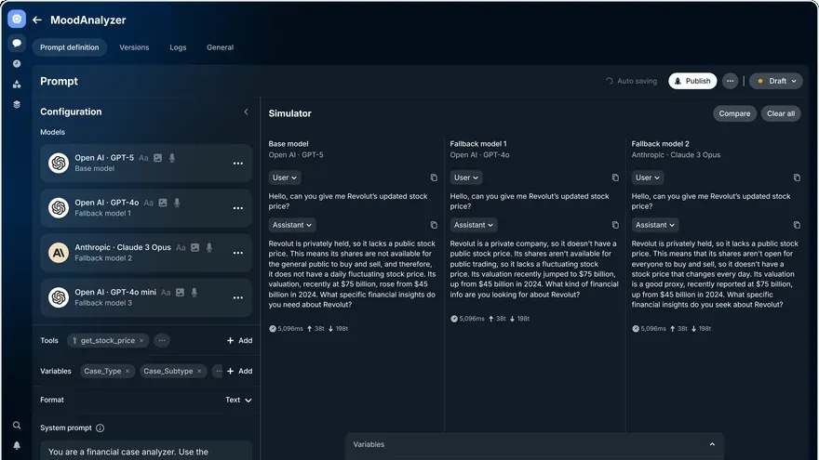This screenshot has height=460, width=819.
Task: Click the microphone icon on GPT-5 row
Action: 172,157
